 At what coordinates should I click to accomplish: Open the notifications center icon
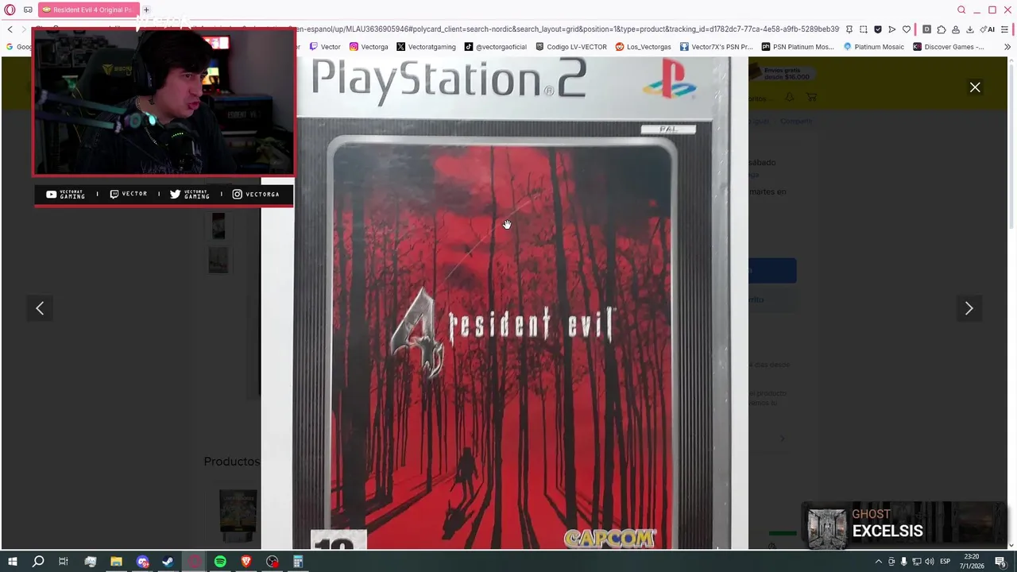click(x=1000, y=562)
